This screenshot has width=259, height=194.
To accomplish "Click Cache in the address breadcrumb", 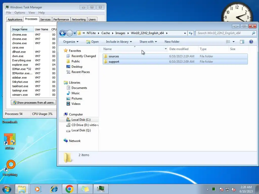I will (105, 33).
